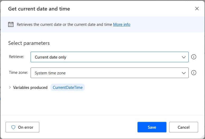
Task: Expand the Variables produced section
Action: click(10, 87)
